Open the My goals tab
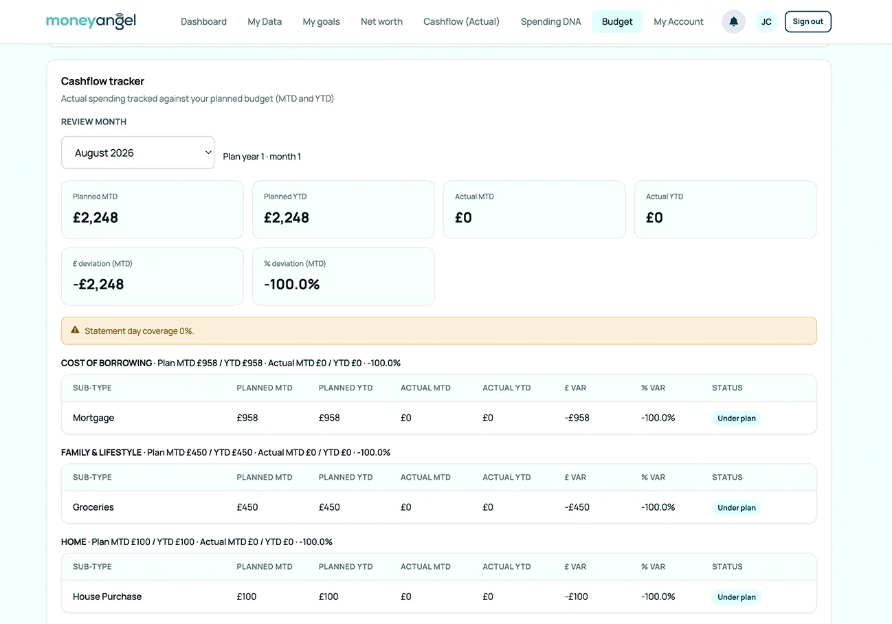Screen dimensions: 892x624 tap(321, 21)
